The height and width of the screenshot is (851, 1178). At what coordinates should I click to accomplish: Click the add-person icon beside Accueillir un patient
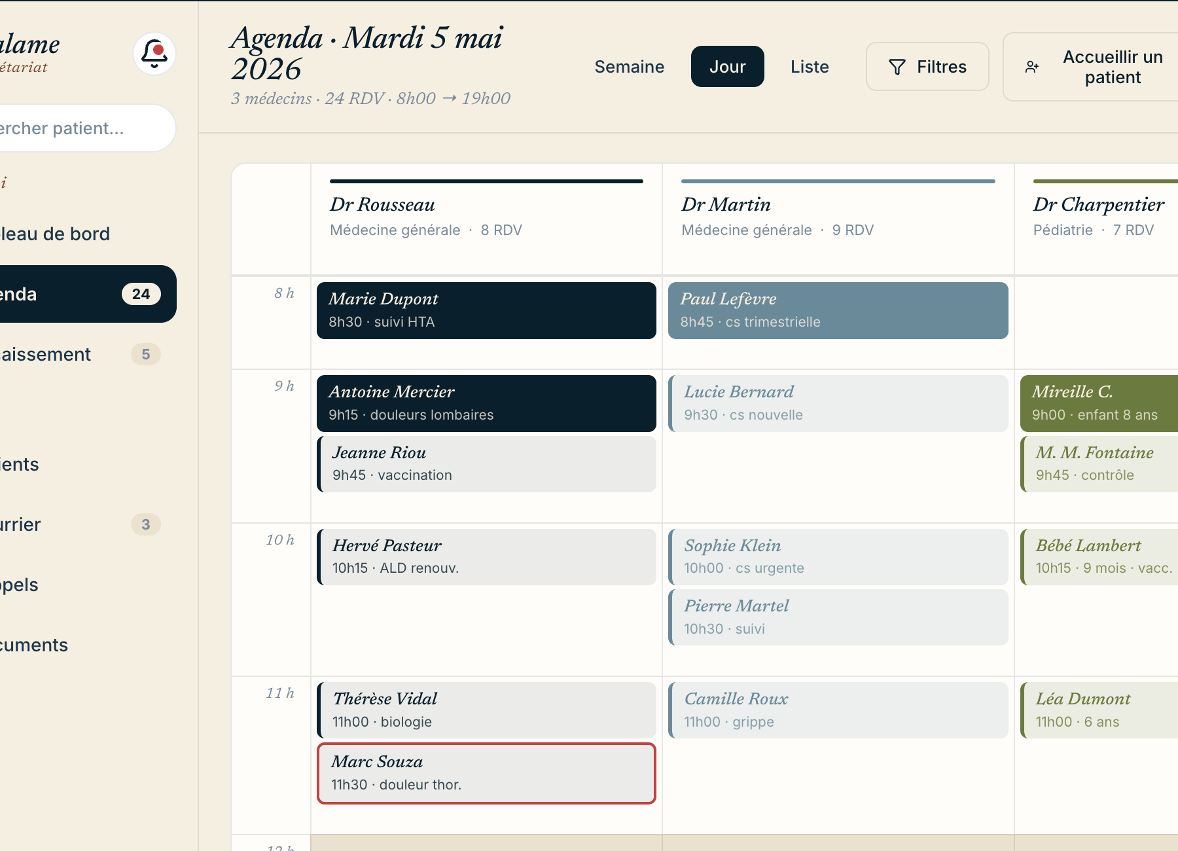[x=1032, y=67]
